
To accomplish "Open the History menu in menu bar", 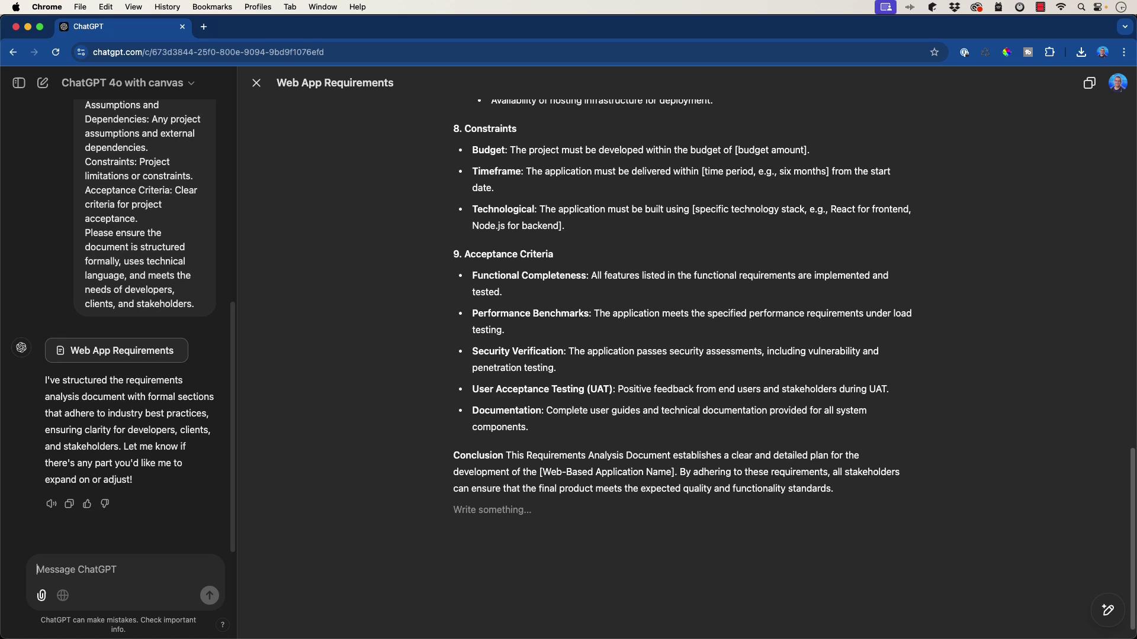I will click(x=167, y=7).
